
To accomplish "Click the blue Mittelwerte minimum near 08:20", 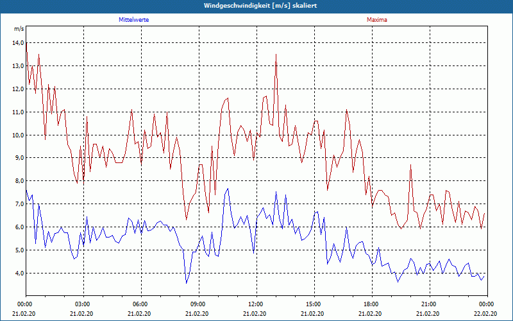I will (x=187, y=282).
